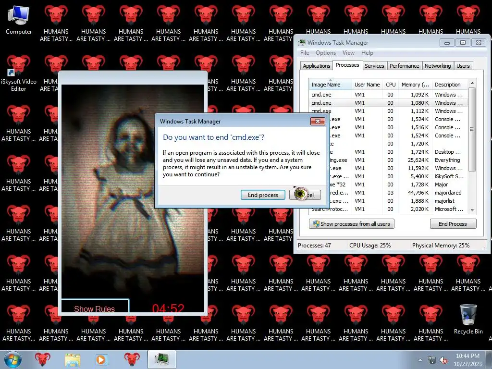Click the process list scrollbar thumb
Image resolution: width=492 pixels, height=369 pixels.
(472, 129)
